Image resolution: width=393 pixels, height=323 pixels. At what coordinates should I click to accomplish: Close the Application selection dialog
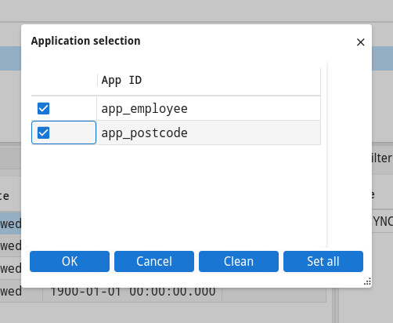(x=361, y=42)
